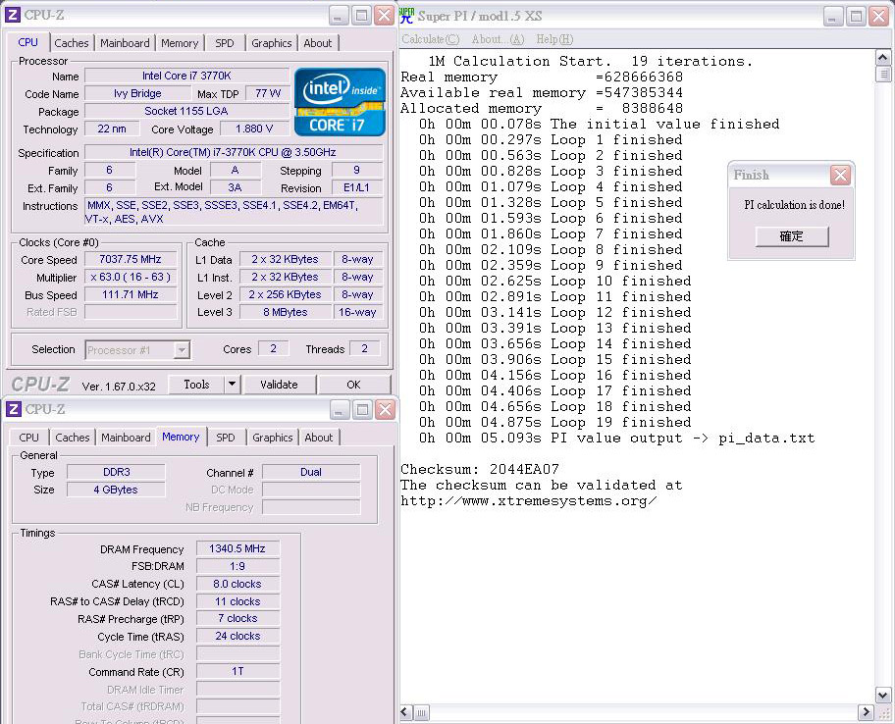895x724 pixels.
Task: Close the Finish dialog
Action: [840, 175]
